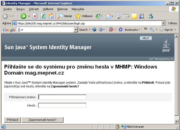Screen dimensions: 180x130
Task: Click the scrollbar down arrow
Action: pyautogui.click(x=176, y=121)
